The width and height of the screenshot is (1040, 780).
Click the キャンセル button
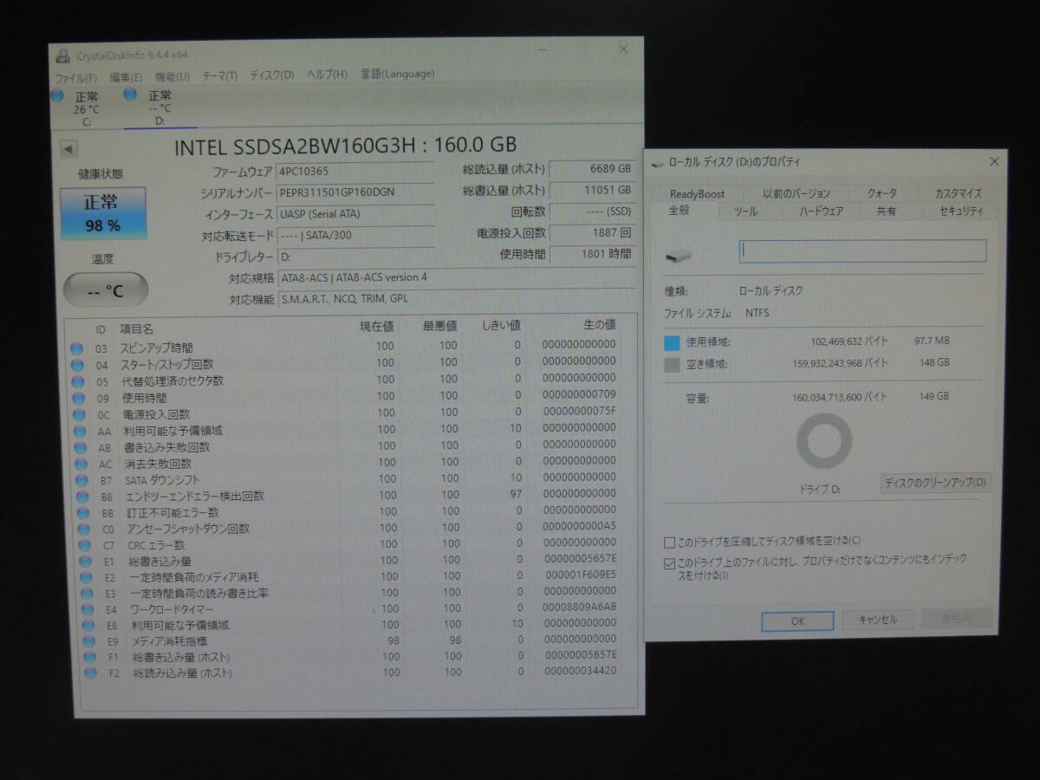pos(877,620)
